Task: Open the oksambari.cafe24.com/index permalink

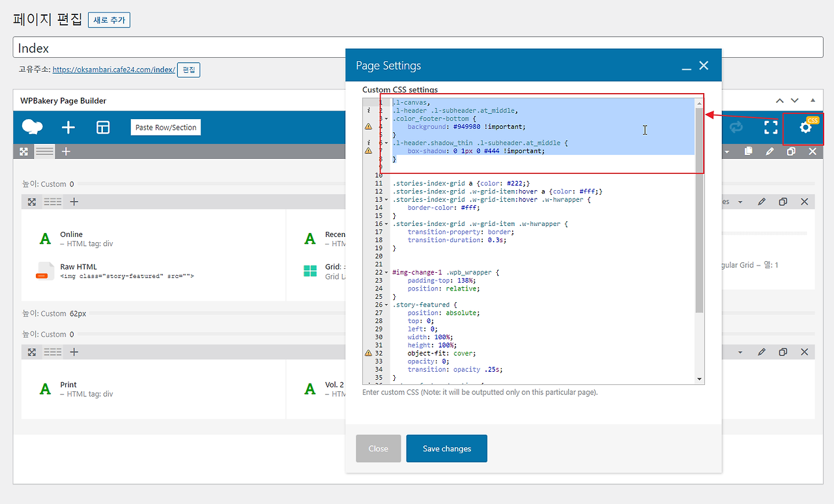Action: 113,70
